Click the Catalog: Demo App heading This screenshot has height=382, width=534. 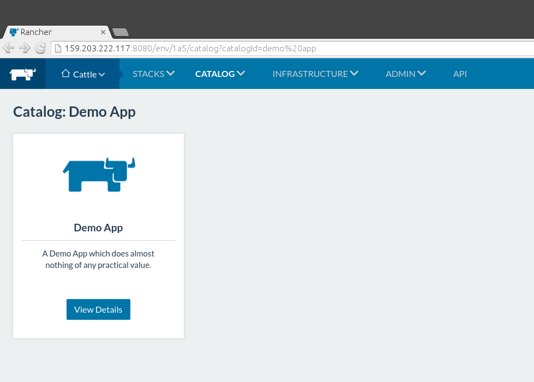tap(74, 112)
